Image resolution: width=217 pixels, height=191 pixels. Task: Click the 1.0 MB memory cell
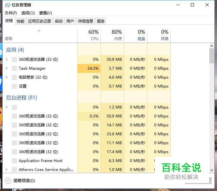tap(112, 169)
